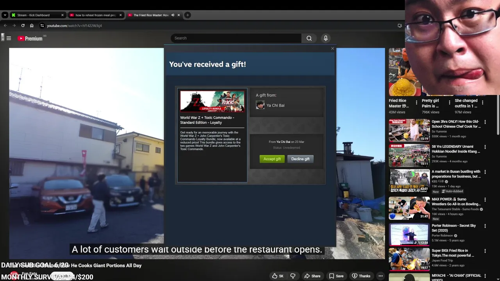Switch to how to reheat frozen meal tab
The image size is (500, 281).
96,15
